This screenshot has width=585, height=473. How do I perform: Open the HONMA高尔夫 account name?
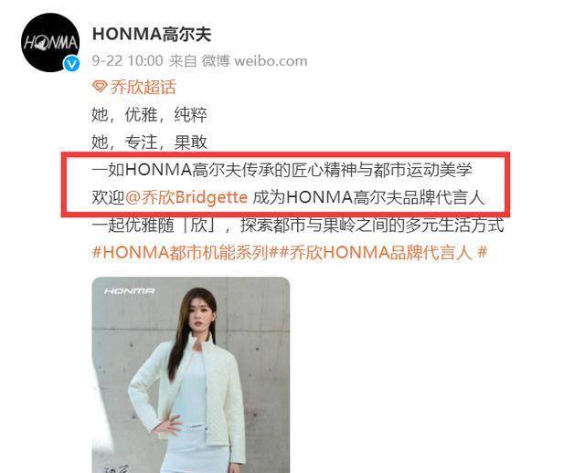152,34
